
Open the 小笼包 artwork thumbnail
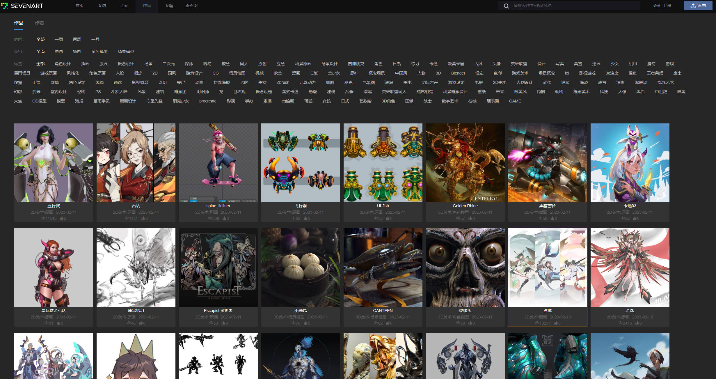[301, 268]
